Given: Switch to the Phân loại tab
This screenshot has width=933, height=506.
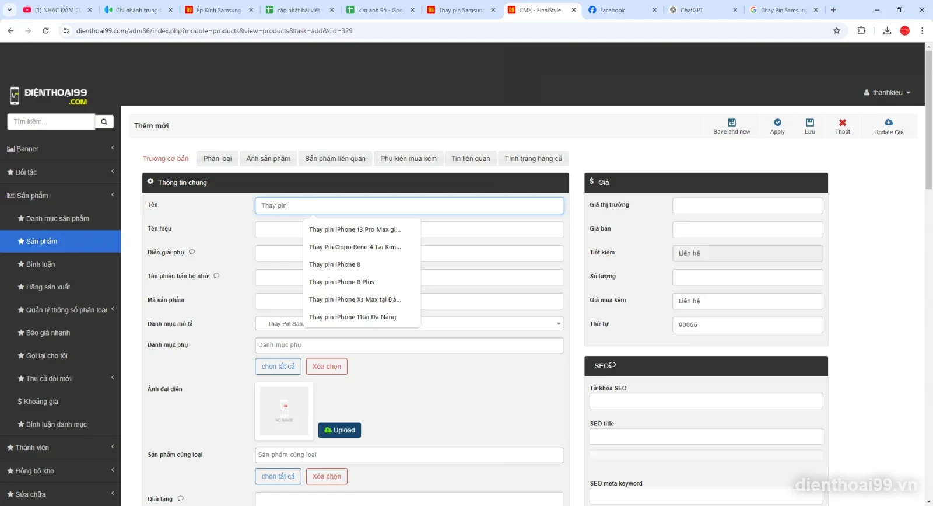Looking at the screenshot, I should tap(218, 159).
